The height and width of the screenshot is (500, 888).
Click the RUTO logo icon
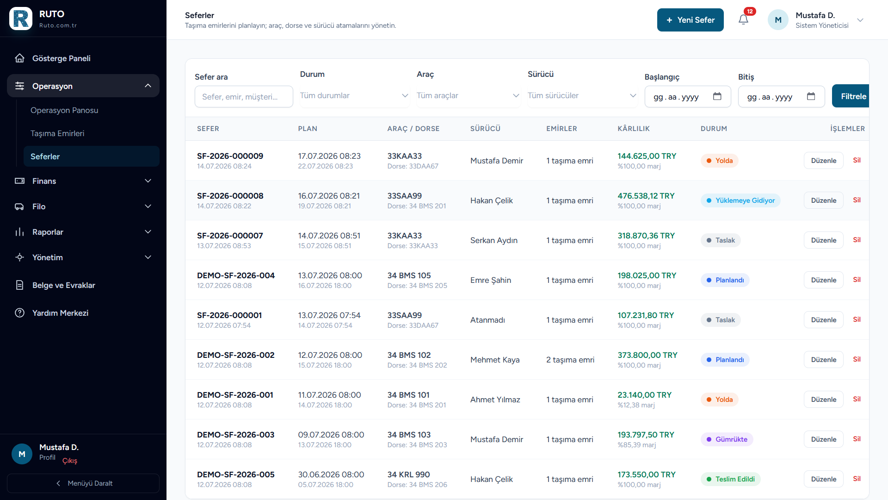click(x=21, y=19)
